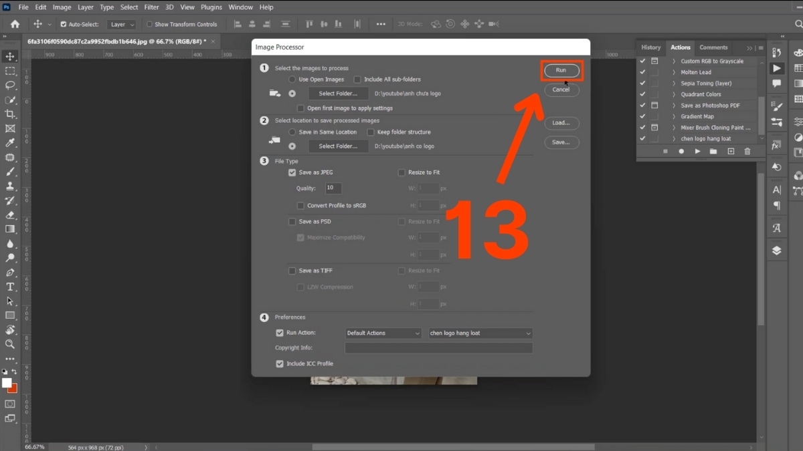Screen dimensions: 803x451
Task: Create new action plus icon
Action: point(731,152)
